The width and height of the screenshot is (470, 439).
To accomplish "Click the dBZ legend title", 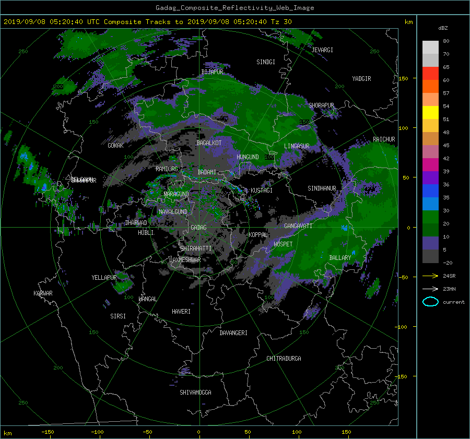I will 443,28.
